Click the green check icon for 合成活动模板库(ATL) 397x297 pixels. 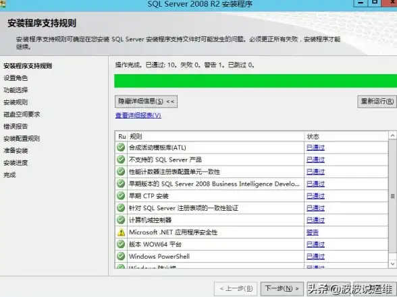(121, 147)
